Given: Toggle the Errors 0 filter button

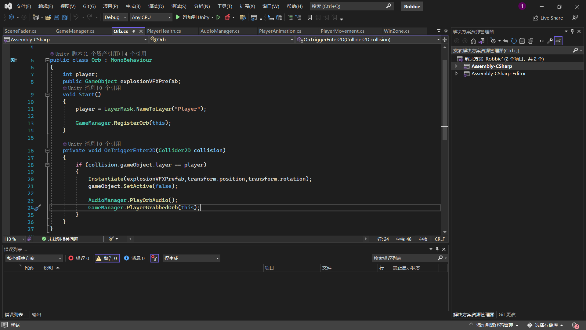Looking at the screenshot, I should pyautogui.click(x=79, y=258).
